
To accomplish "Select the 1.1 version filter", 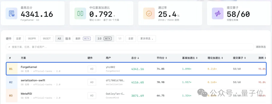I will (x=120, y=39).
